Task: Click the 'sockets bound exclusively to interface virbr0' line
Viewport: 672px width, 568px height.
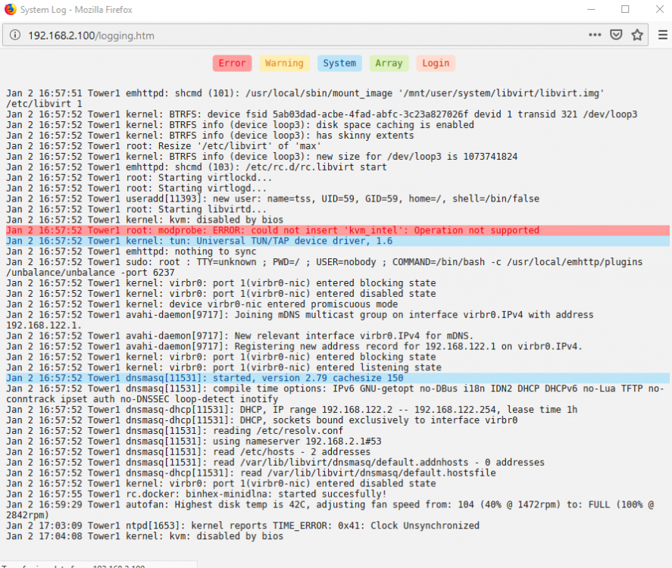Action: pos(262,420)
